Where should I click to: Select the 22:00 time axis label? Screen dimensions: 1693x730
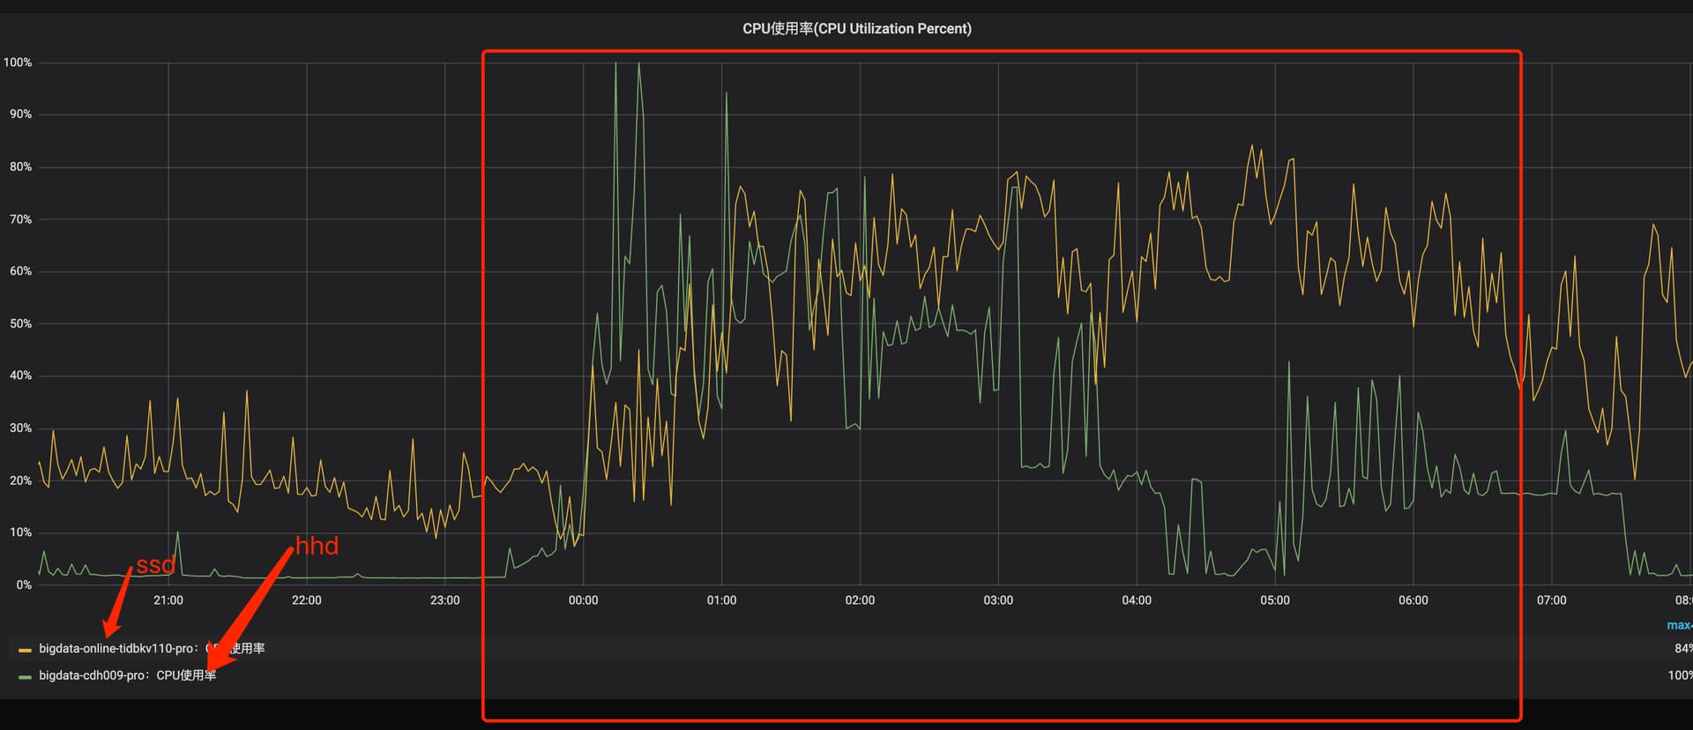pos(307,600)
